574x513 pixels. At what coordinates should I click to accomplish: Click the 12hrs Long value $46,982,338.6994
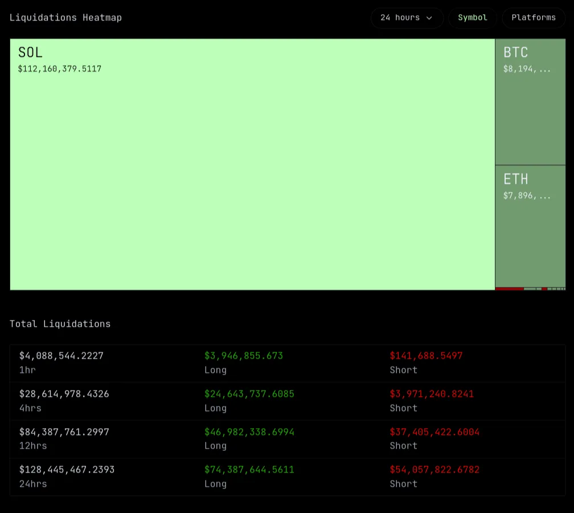249,432
